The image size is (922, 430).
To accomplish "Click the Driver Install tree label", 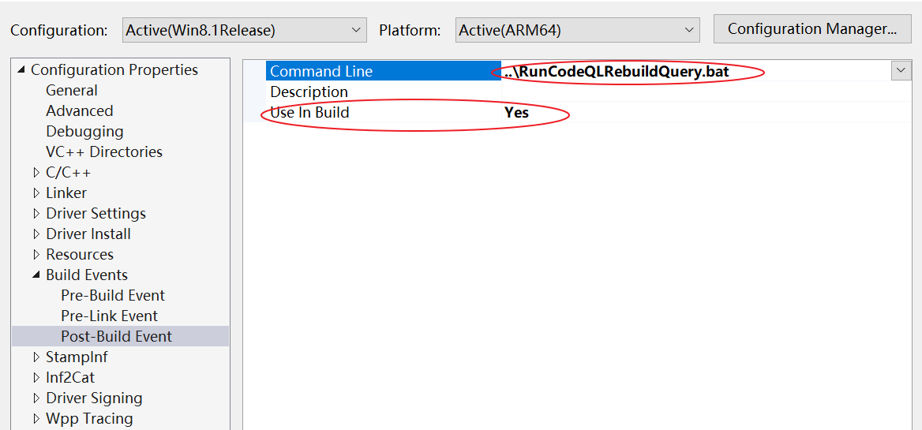I will [88, 234].
